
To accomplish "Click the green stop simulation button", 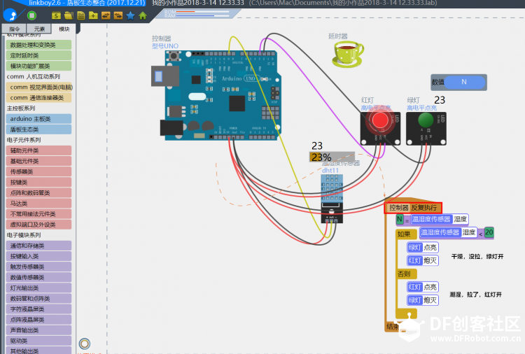I will coord(31,15).
